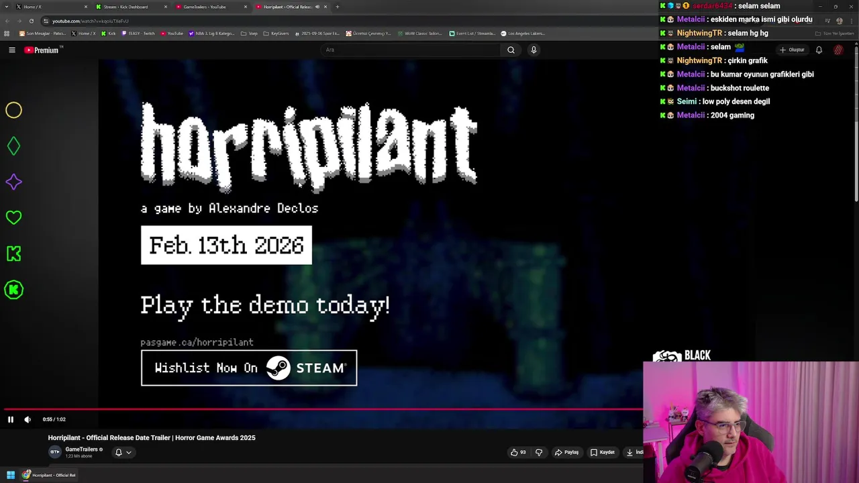Image resolution: width=859 pixels, height=483 pixels.
Task: Go back using browser back arrow
Action: coord(7,21)
